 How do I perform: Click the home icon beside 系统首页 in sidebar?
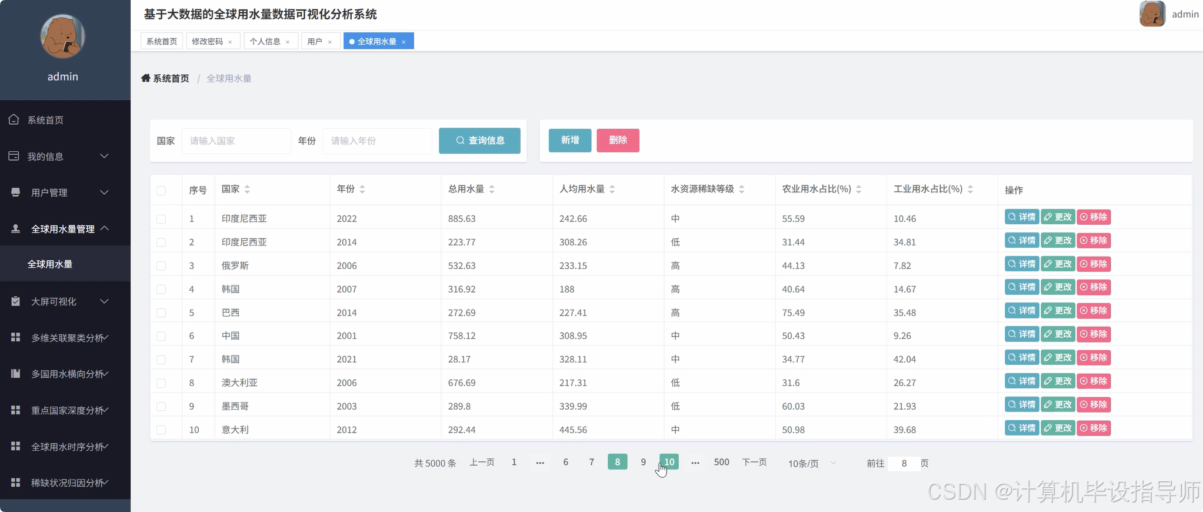(x=14, y=119)
